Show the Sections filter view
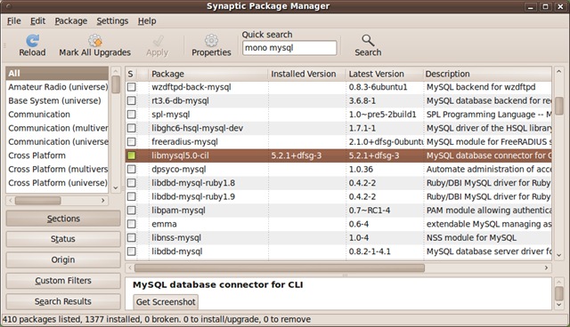The width and height of the screenshot is (570, 327). (63, 219)
